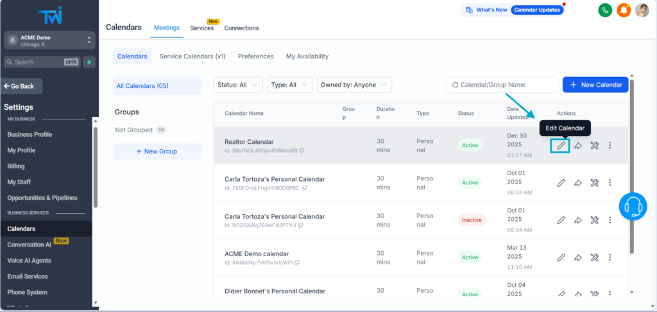The width and height of the screenshot is (657, 312).
Task: Copy the ACME Demo calendar ID
Action: point(297,263)
